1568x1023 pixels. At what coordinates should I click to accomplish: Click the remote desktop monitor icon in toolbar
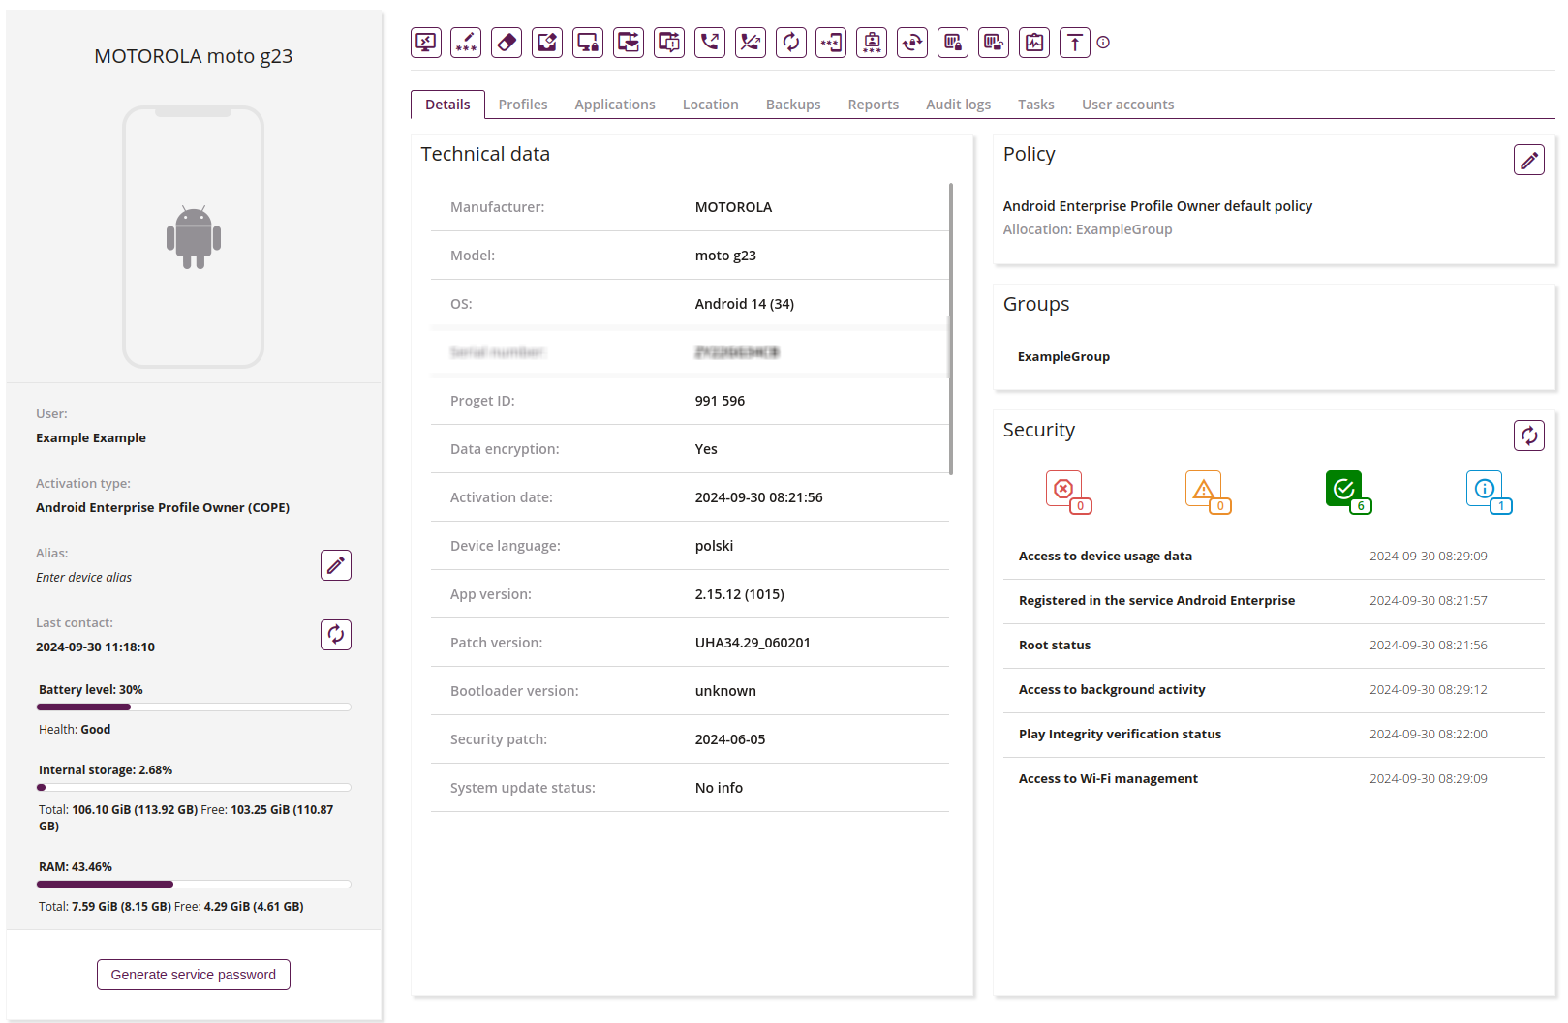[426, 43]
